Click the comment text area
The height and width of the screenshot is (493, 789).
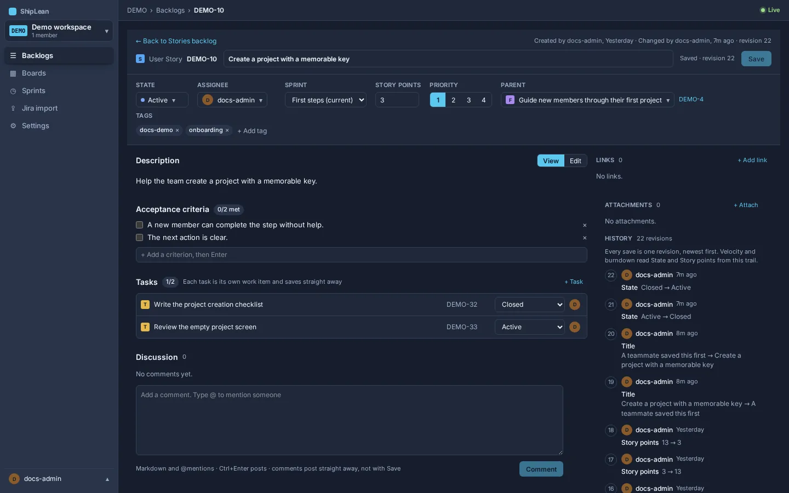tap(350, 420)
